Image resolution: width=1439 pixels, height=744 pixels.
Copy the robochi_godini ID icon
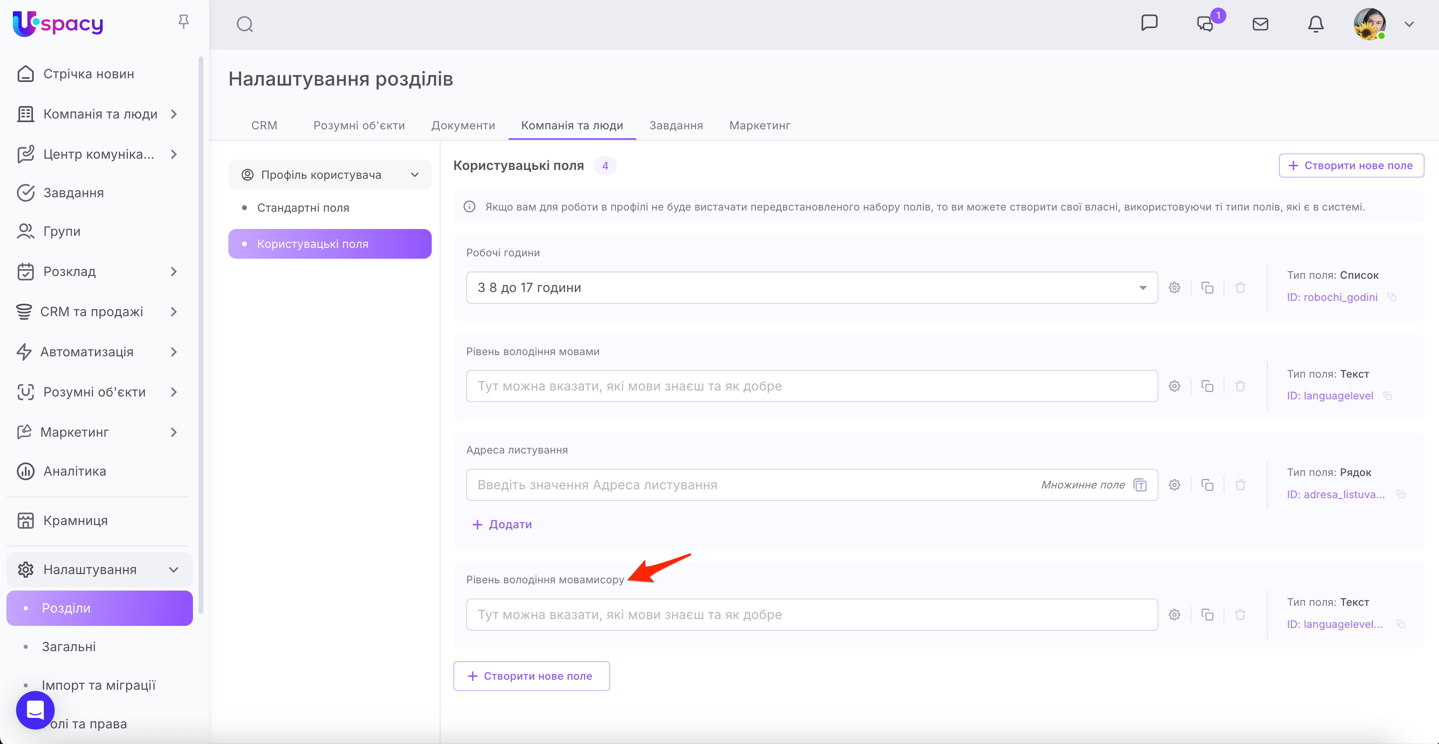[x=1392, y=298]
